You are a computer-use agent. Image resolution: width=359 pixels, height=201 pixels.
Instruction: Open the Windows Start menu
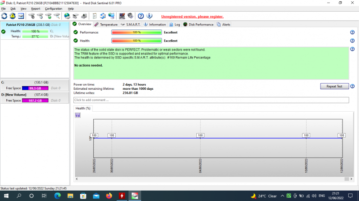[x=6, y=196]
